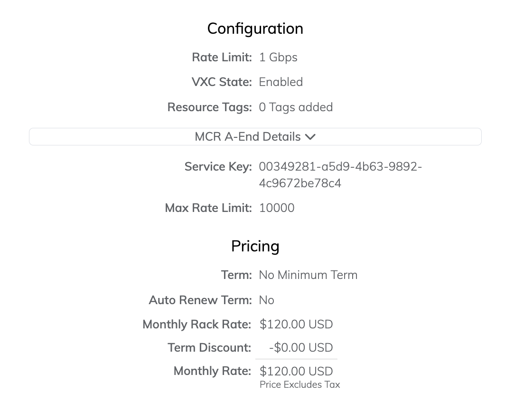Click the Resource Tags label
Viewport: 505px width, 403px height.
click(x=209, y=107)
